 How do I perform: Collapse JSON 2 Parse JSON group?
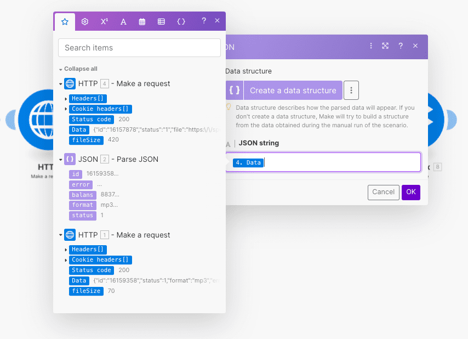tap(61, 160)
